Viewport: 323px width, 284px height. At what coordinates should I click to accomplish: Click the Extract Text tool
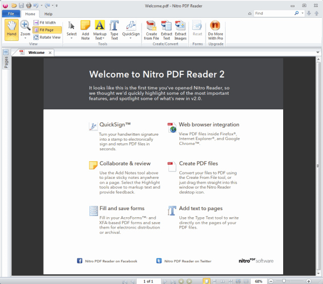166,29
